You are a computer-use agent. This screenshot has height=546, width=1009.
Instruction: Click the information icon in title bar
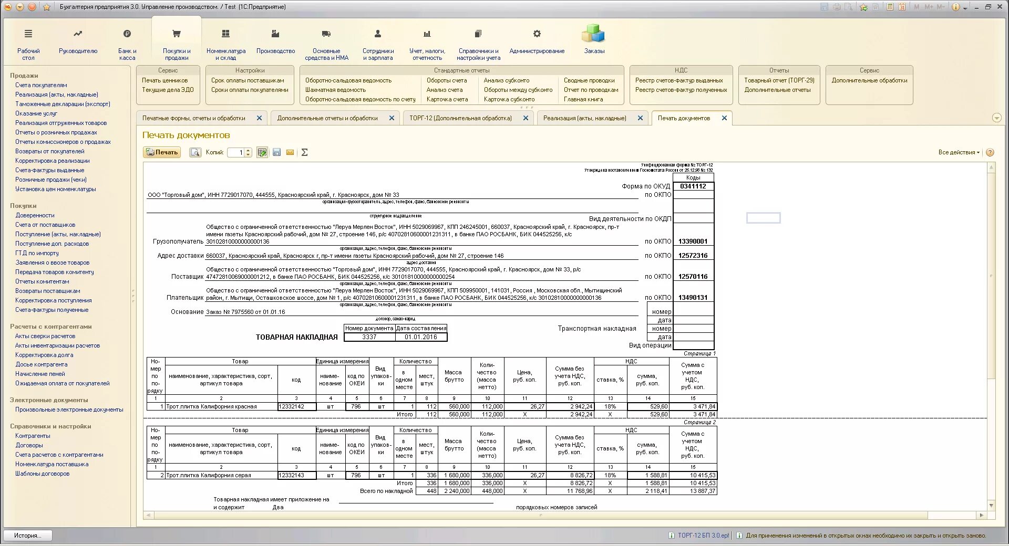point(956,7)
